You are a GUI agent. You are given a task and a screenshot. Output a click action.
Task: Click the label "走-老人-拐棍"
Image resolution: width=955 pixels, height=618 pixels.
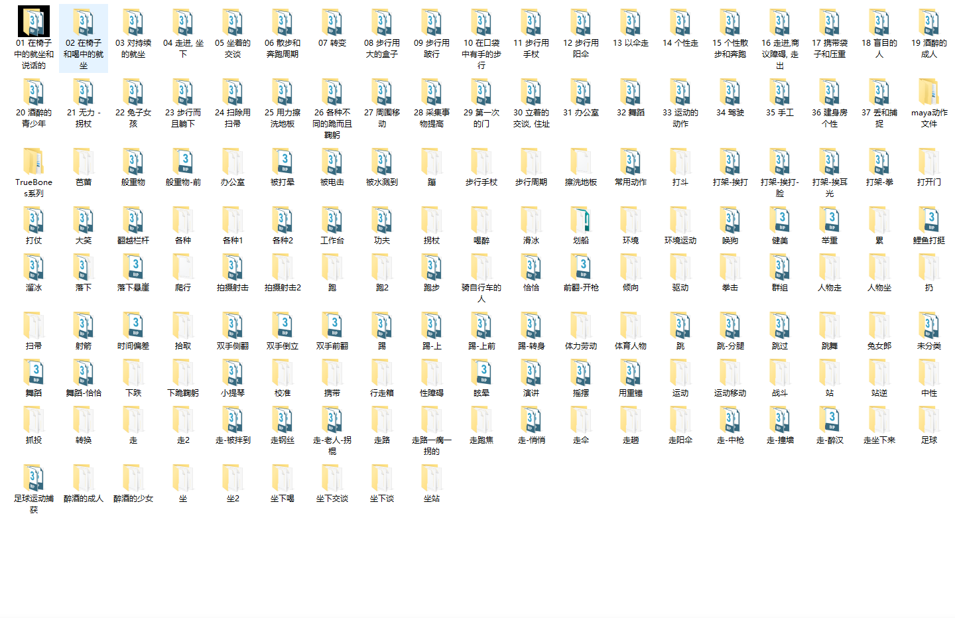tap(332, 446)
